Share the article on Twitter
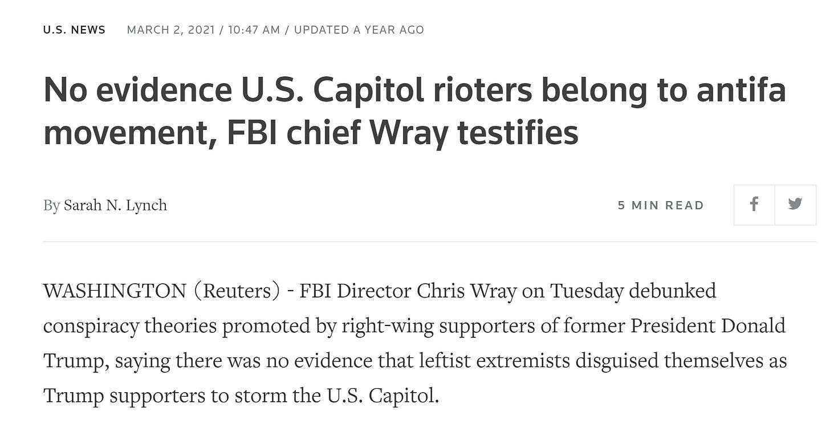The image size is (830, 432). coord(795,204)
